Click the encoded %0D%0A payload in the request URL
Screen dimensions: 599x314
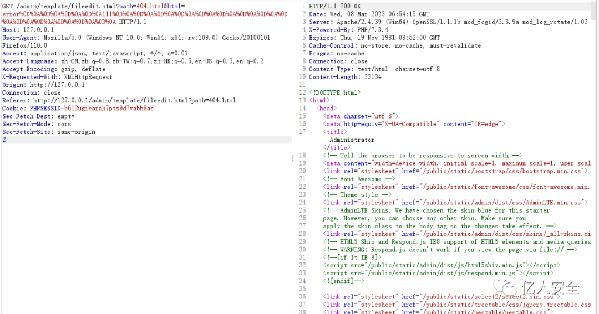click(x=145, y=18)
